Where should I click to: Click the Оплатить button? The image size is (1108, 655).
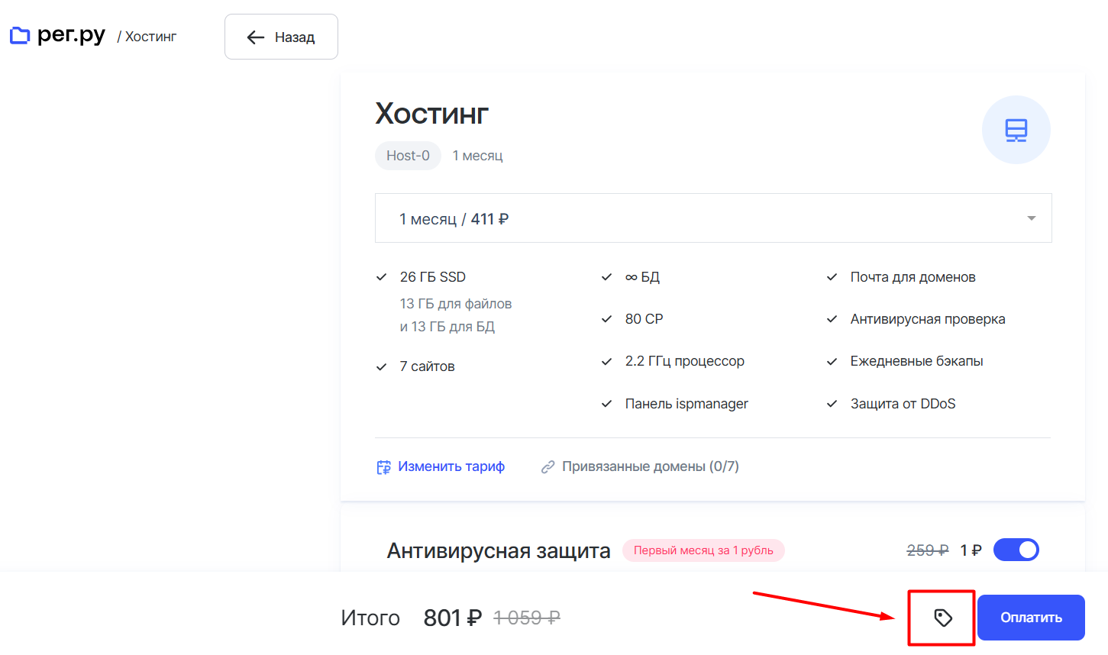click(1030, 617)
